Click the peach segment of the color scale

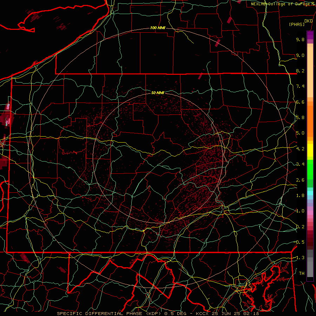click(310, 73)
